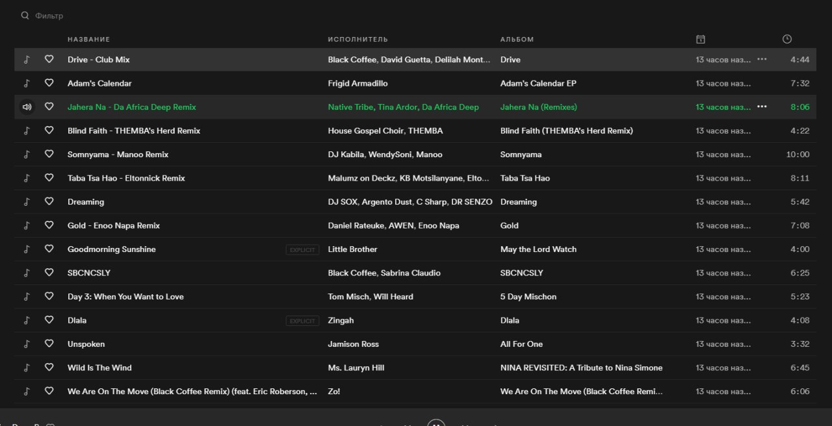The height and width of the screenshot is (426, 832).
Task: Open artist Little Brother
Action: [x=353, y=249]
